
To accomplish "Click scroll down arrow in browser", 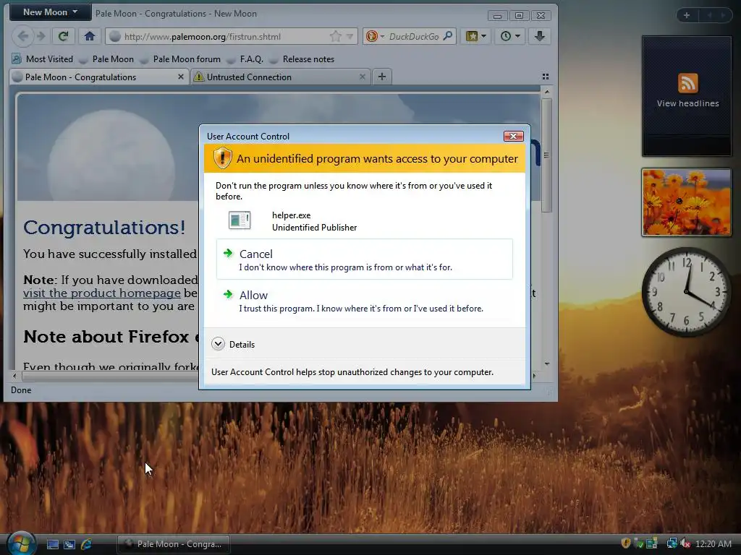I will [547, 364].
